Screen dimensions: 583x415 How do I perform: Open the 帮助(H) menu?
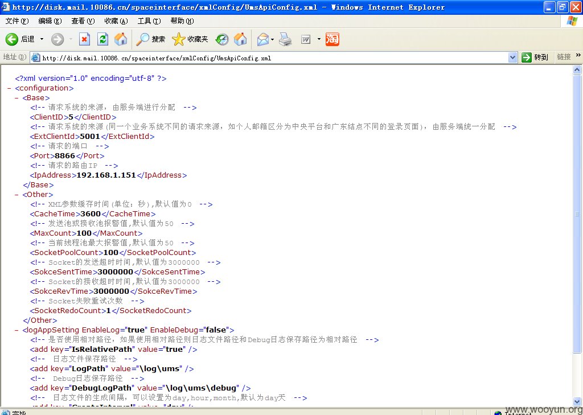pyautogui.click(x=182, y=21)
